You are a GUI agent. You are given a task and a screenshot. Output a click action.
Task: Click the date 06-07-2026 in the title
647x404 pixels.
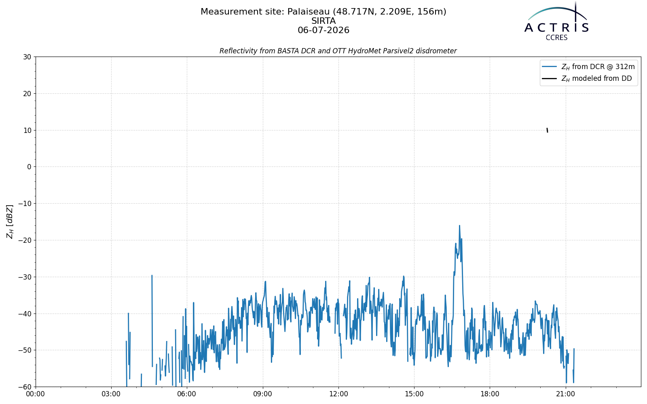323,30
